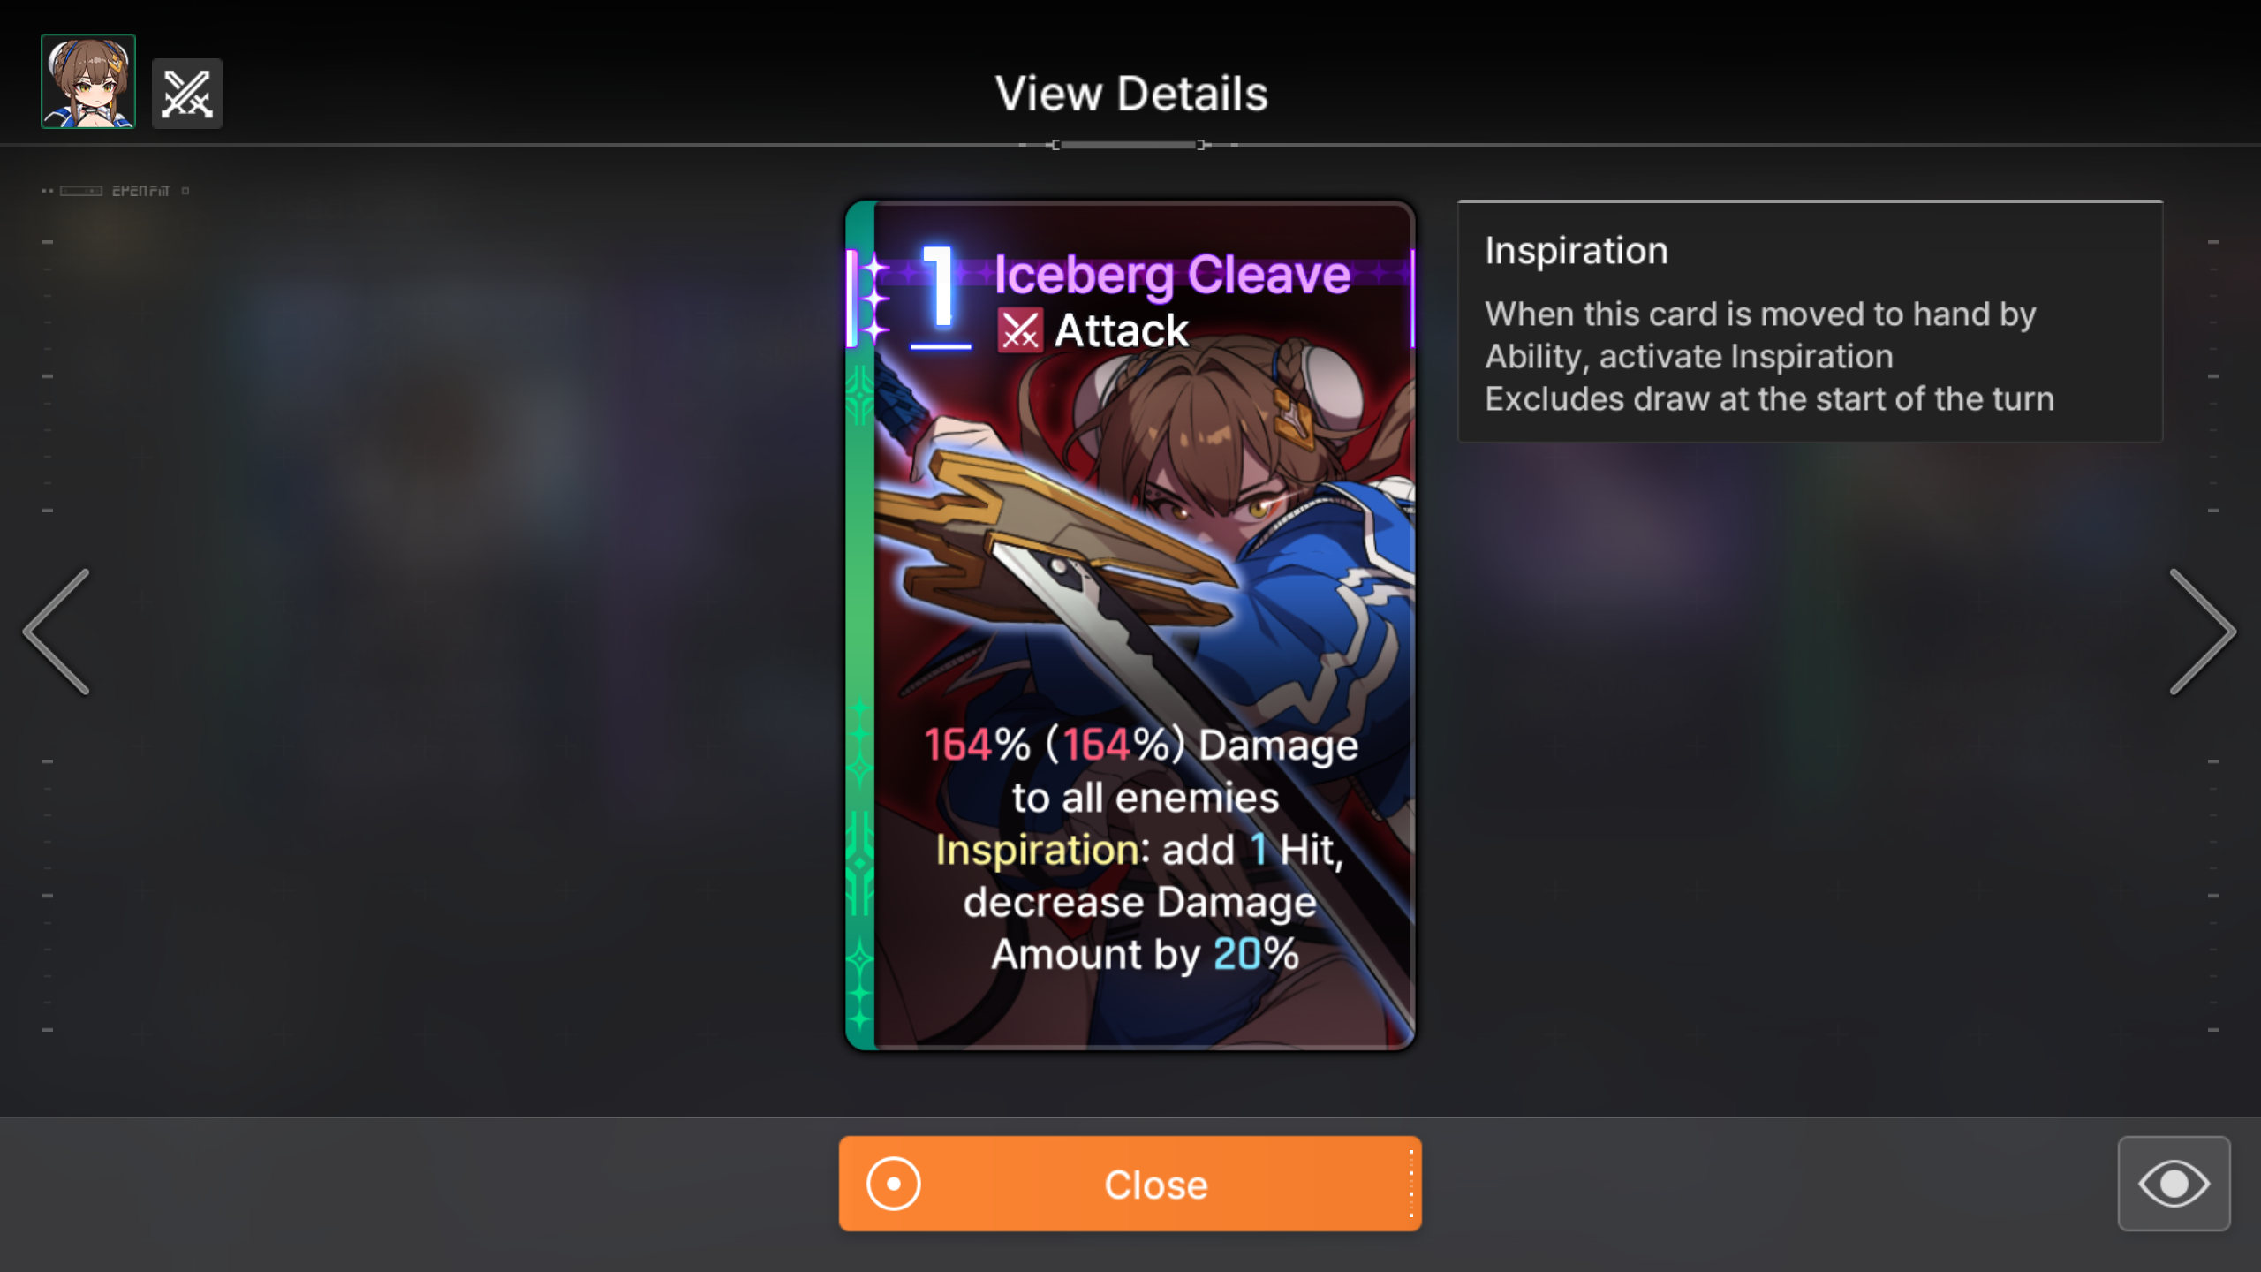Screen dimensions: 2261x1272
Task: Tap the 20% damage decrease value
Action: (1255, 954)
